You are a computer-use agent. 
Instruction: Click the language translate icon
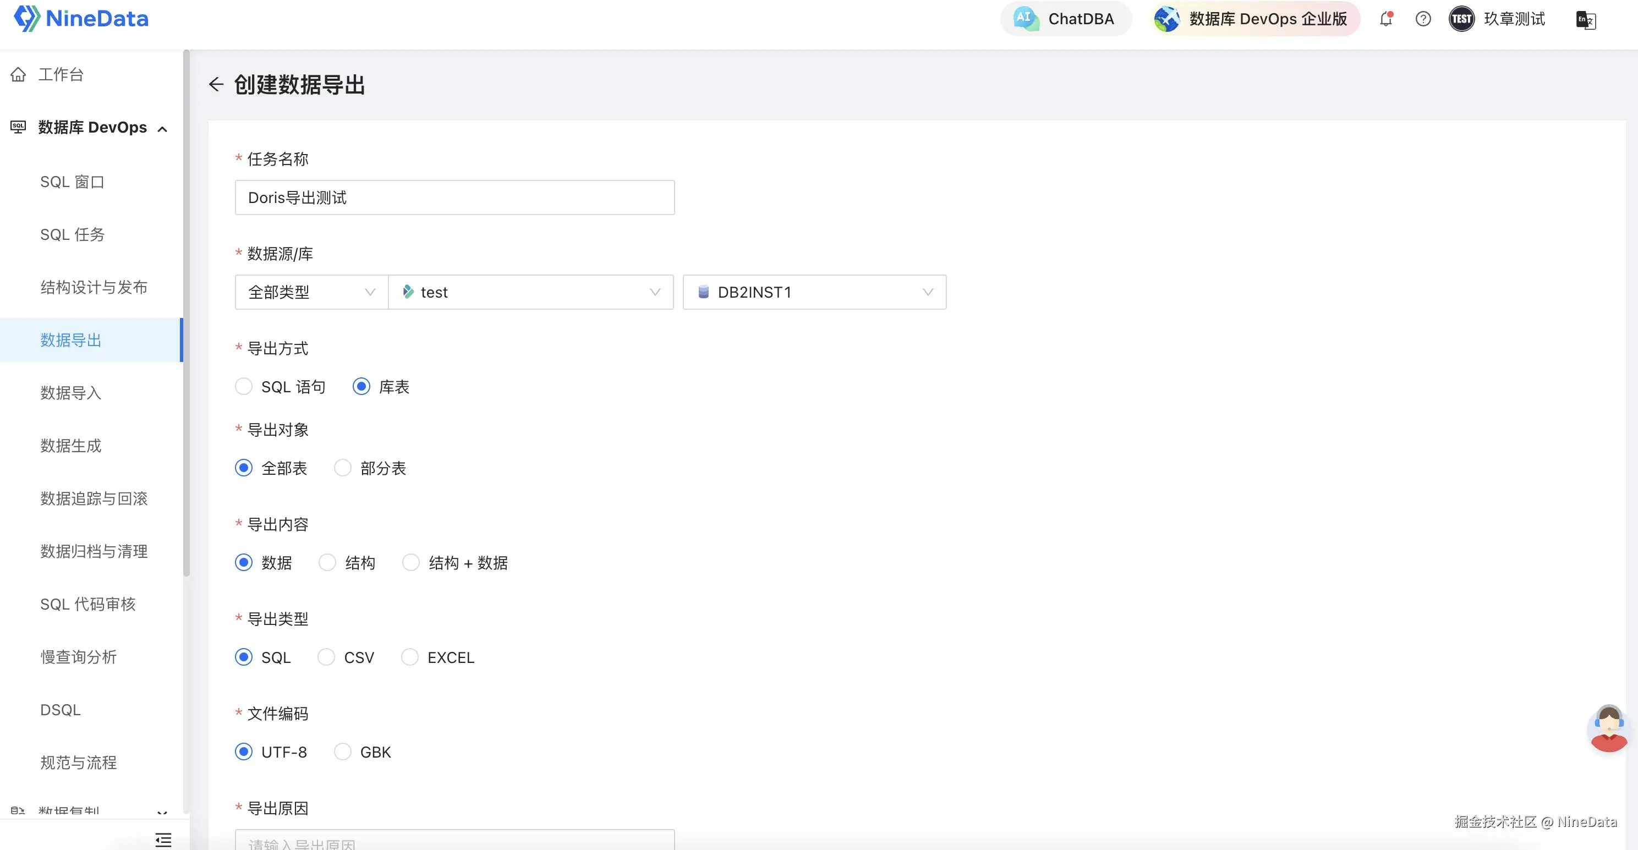[x=1585, y=20]
